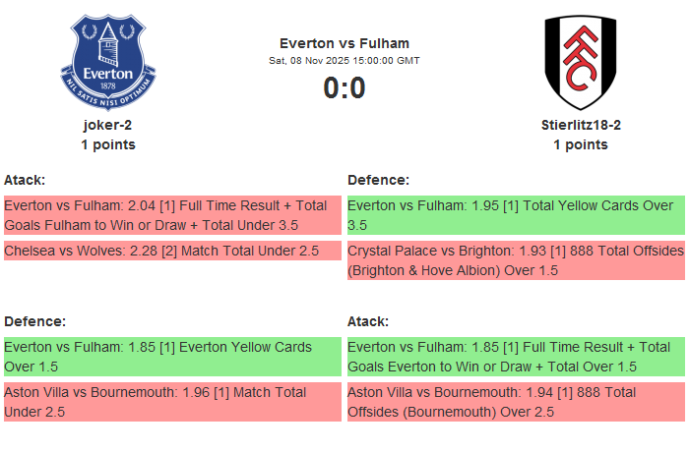Click the points total under Stierlitz18-2
This screenshot has height=452, width=689.
tap(581, 144)
